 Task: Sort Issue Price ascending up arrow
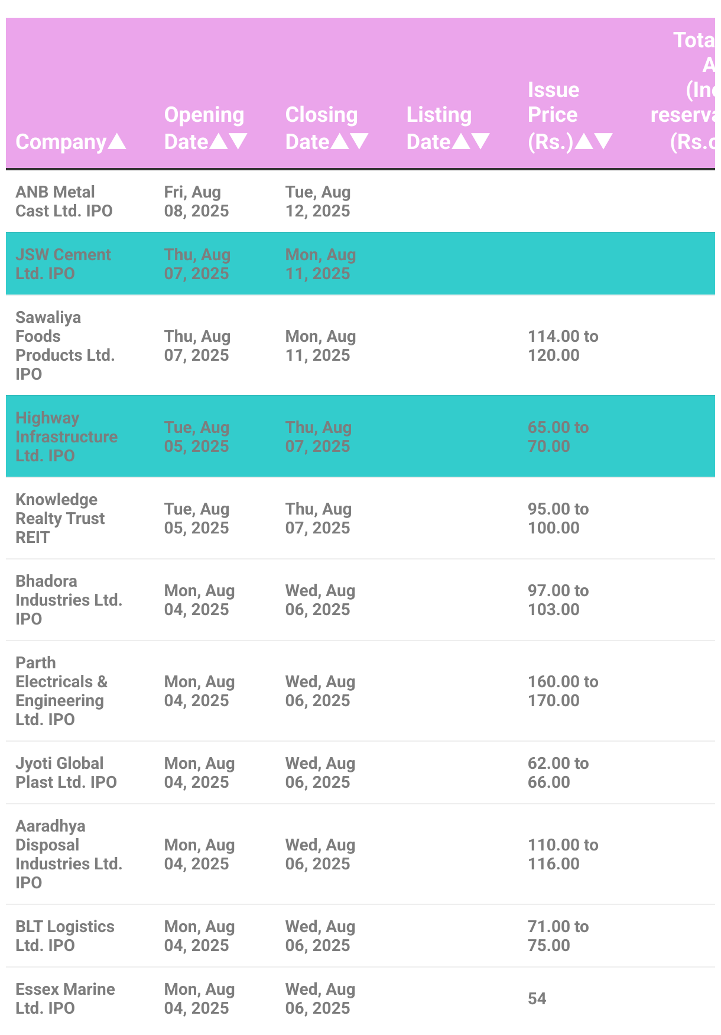click(584, 141)
